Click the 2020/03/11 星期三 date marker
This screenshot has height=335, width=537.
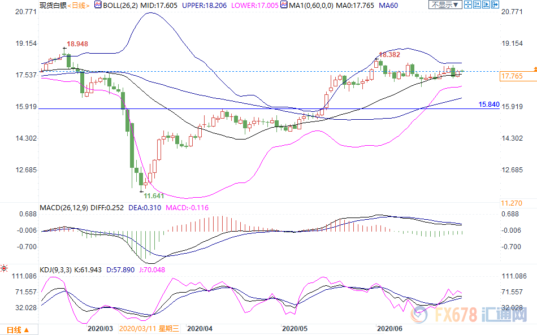point(149,328)
